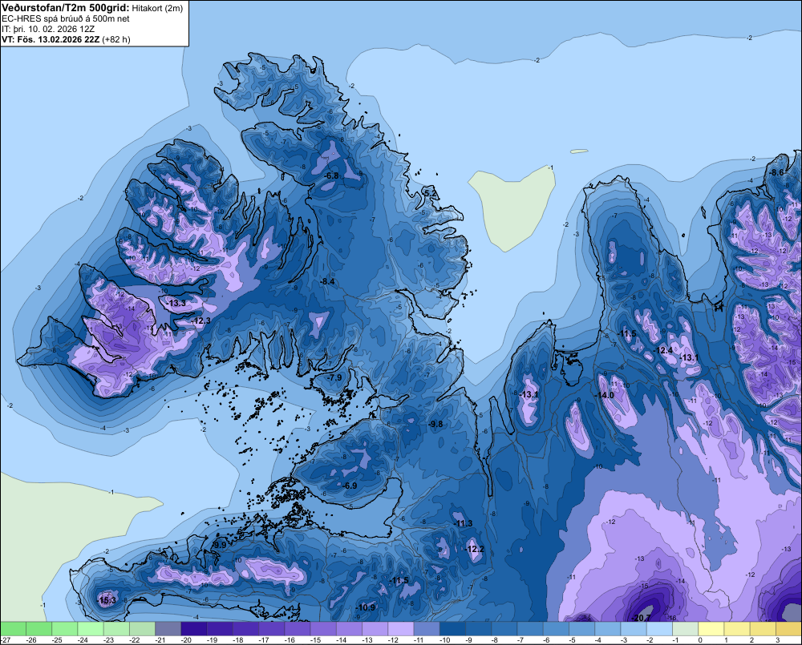This screenshot has width=802, height=645.
Task: Click the pale green legend swatch above -1
Action: click(686, 628)
